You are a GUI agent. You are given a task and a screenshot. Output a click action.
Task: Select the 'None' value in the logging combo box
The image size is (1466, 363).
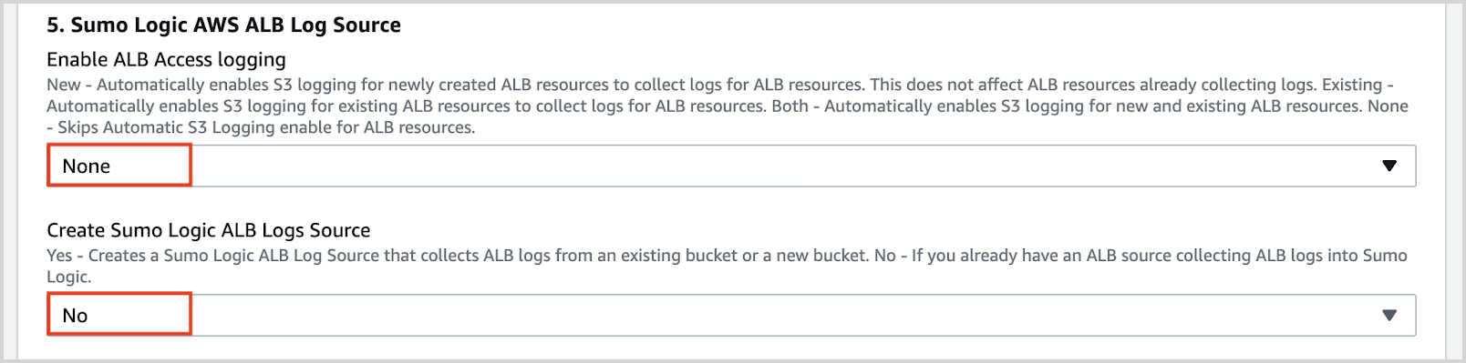(x=86, y=166)
